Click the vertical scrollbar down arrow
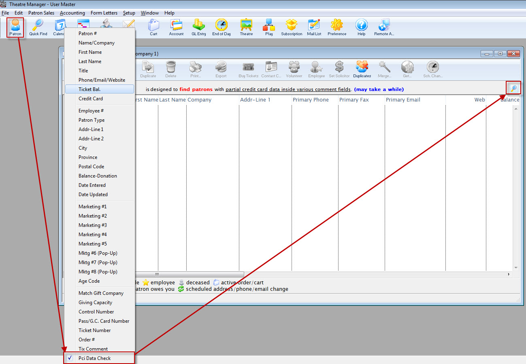 tap(516, 268)
